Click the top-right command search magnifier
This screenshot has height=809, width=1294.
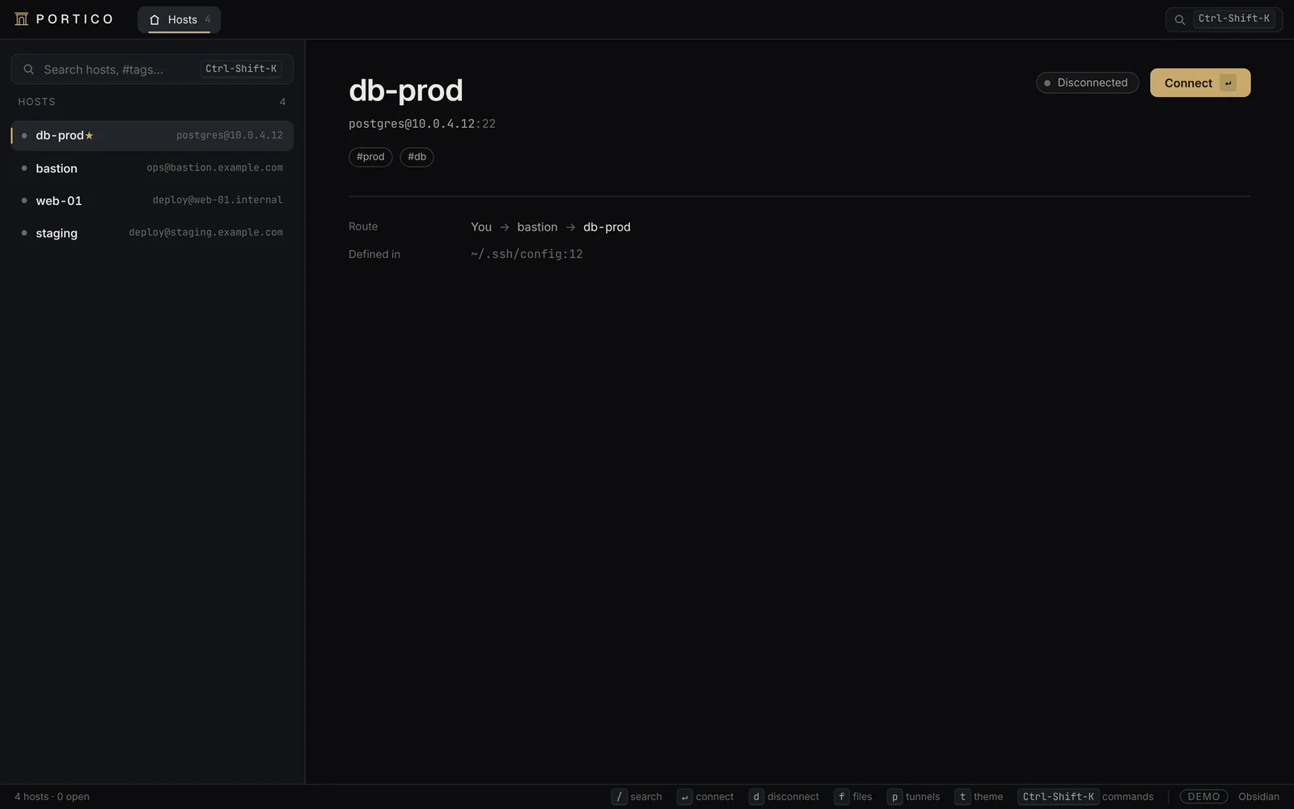[x=1180, y=19]
